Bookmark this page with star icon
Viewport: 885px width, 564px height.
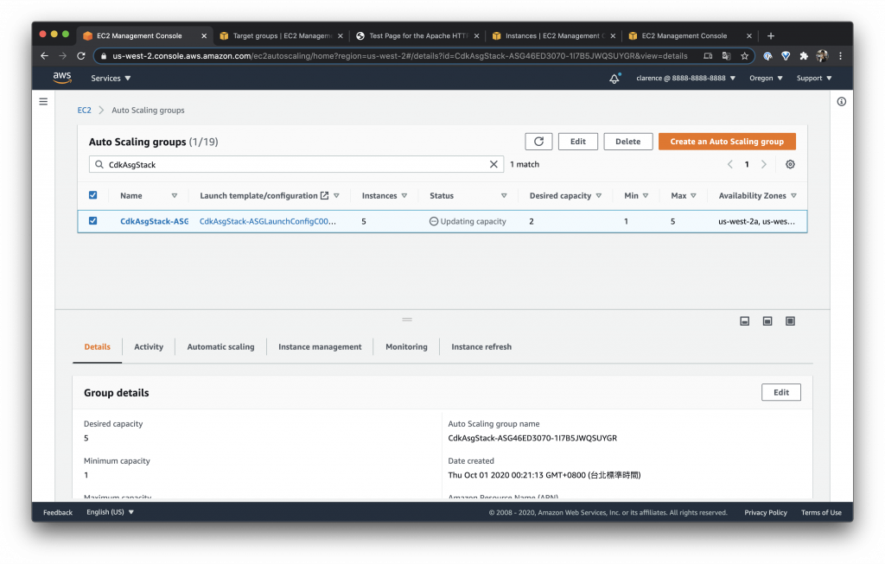point(744,56)
